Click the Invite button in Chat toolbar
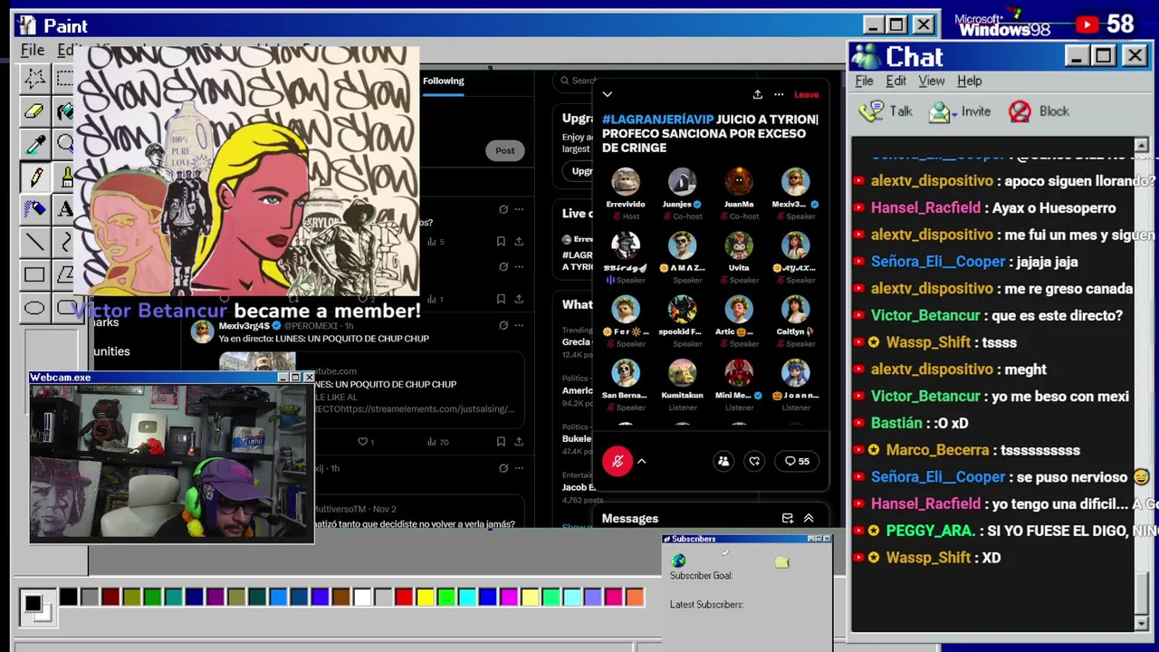1159x652 pixels. tap(960, 111)
